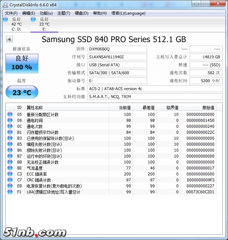
Task: Click status icon of attribute B5 编程失败计数
Action: 10,144
